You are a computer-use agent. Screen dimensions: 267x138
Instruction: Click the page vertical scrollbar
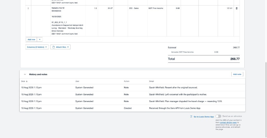click(x=266, y=100)
